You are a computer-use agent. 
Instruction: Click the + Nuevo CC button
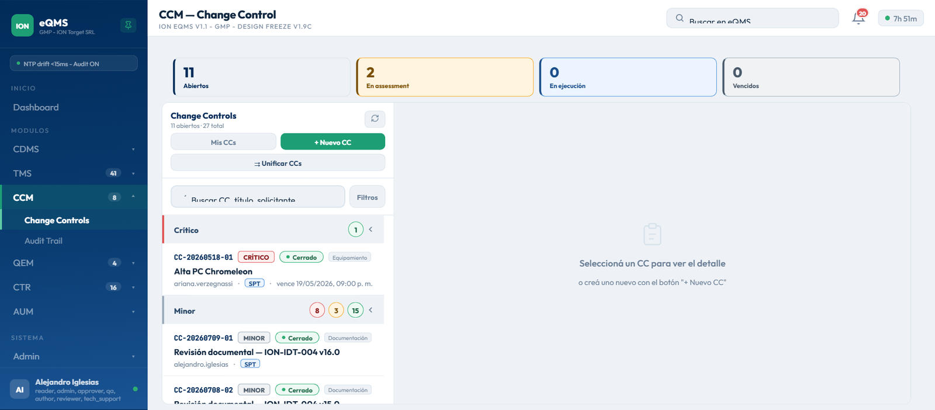click(x=333, y=142)
